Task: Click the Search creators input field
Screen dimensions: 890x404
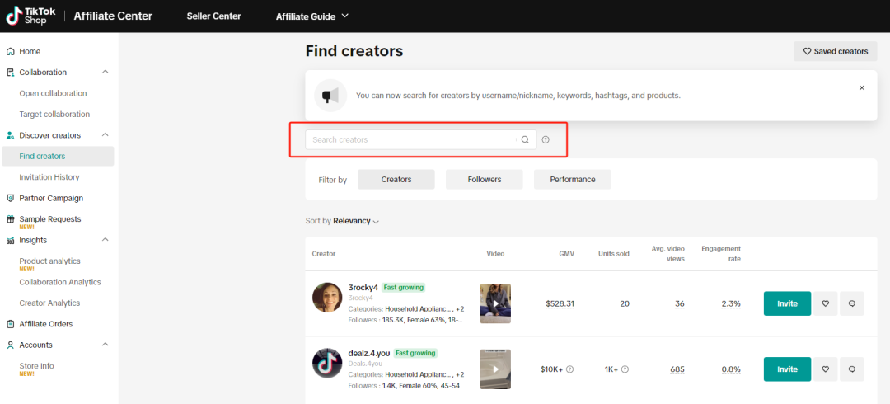Action: coord(410,140)
